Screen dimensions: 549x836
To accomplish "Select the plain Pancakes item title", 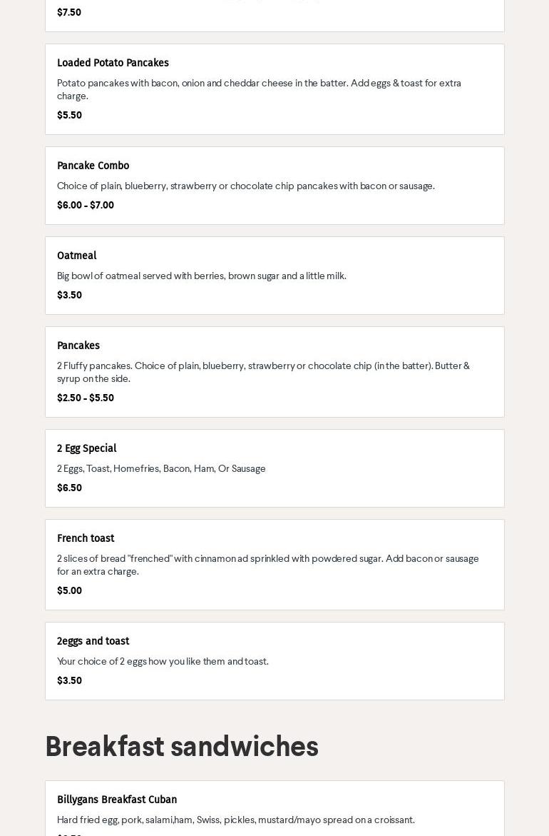I will coord(78,346).
